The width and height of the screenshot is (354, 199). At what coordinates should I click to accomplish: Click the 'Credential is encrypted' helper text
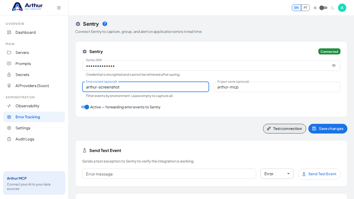(x=133, y=75)
